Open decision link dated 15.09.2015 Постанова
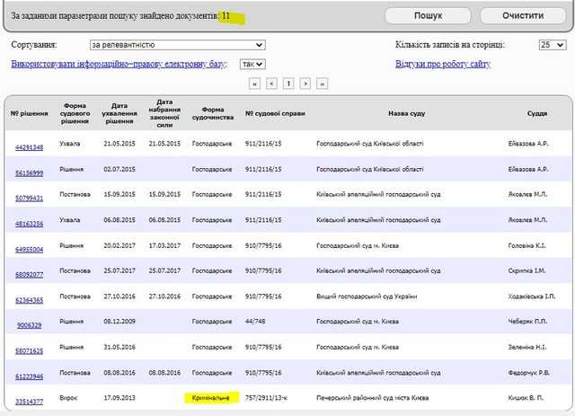The height and width of the screenshot is (416, 575). coord(29,198)
